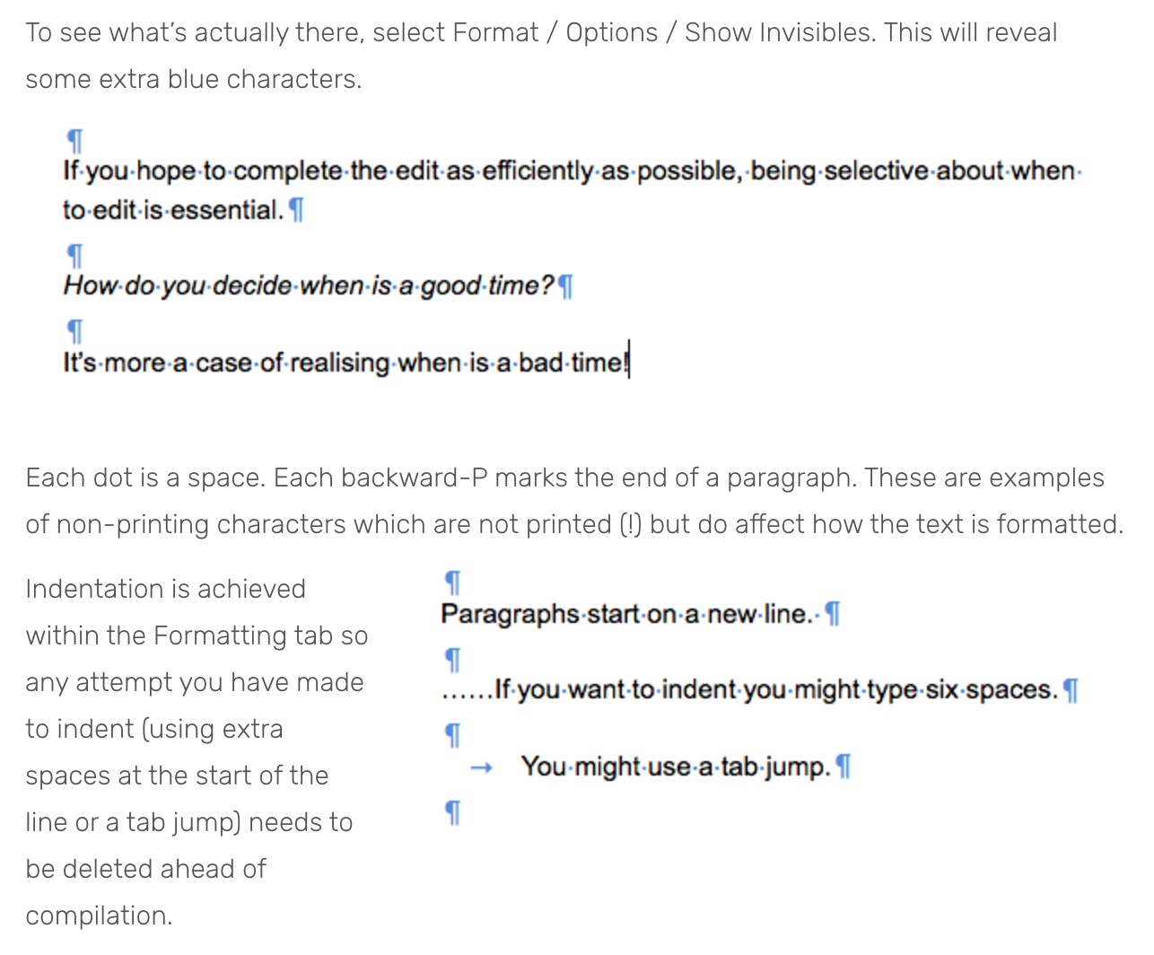The image size is (1154, 955).
Task: Click the pilcrow above 'Paragraphs start'
Action: 453,583
